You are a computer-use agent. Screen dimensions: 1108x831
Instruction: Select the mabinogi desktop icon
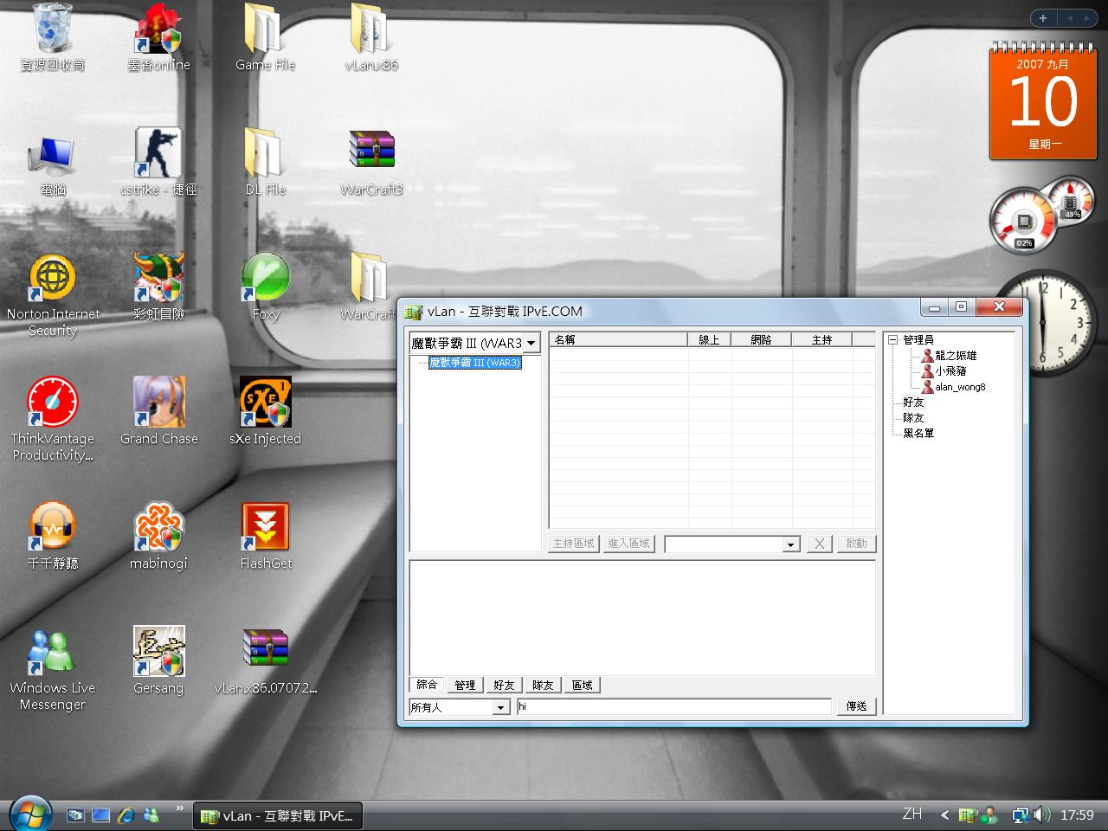coord(159,527)
